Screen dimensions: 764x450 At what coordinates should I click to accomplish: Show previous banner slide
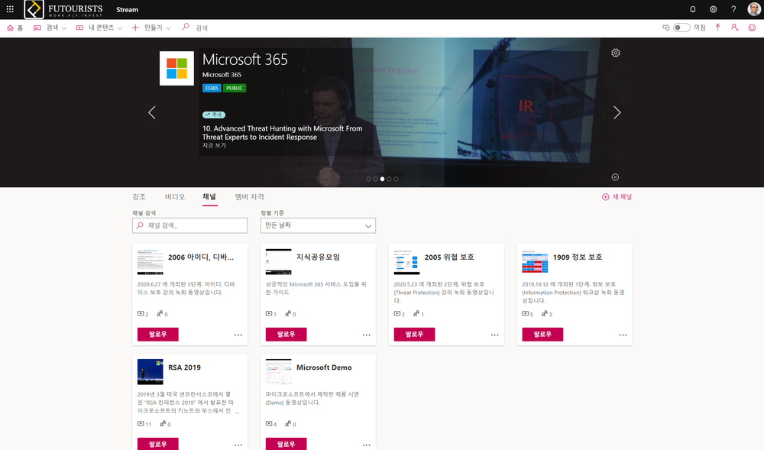pyautogui.click(x=151, y=112)
